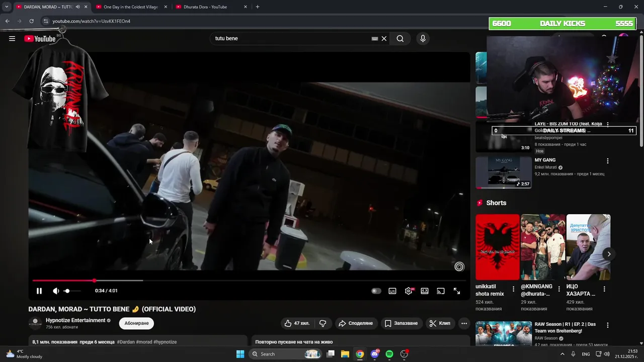
Task: Open the on-screen keyboard icon in search
Action: [x=375, y=39]
